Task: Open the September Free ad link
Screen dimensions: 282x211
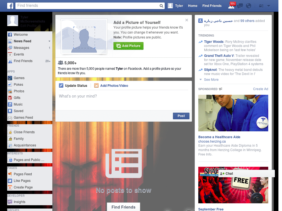Action: tap(211, 209)
